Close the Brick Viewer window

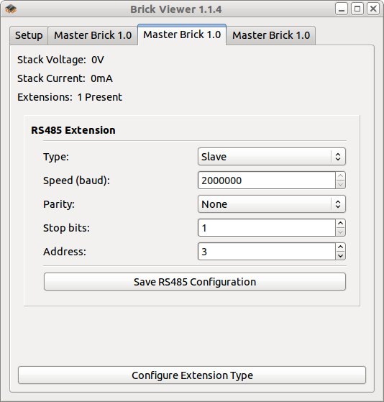373,9
